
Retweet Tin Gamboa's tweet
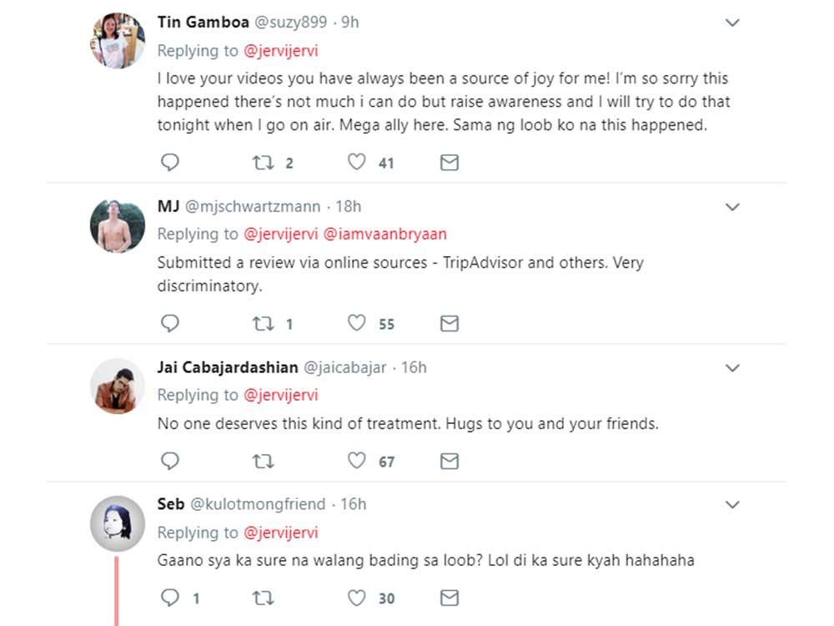coord(263,163)
